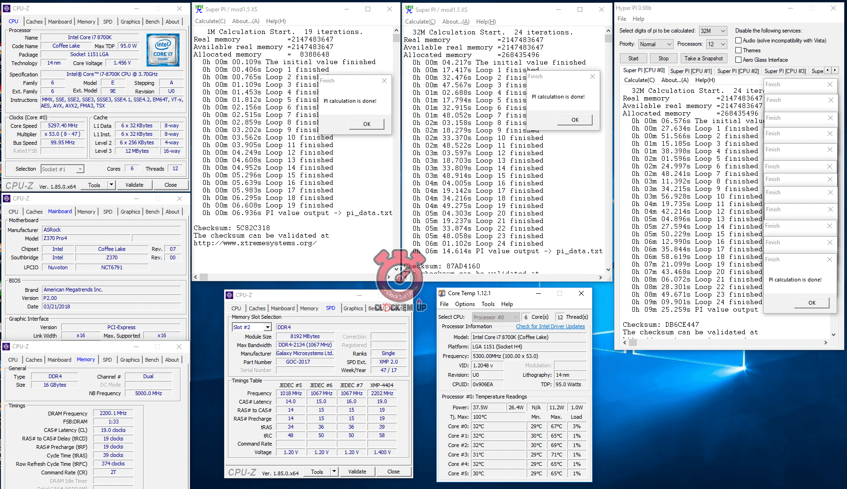The height and width of the screenshot is (489, 847).
Task: Switch to Caches tab in the top CPU-Z window
Action: click(34, 22)
